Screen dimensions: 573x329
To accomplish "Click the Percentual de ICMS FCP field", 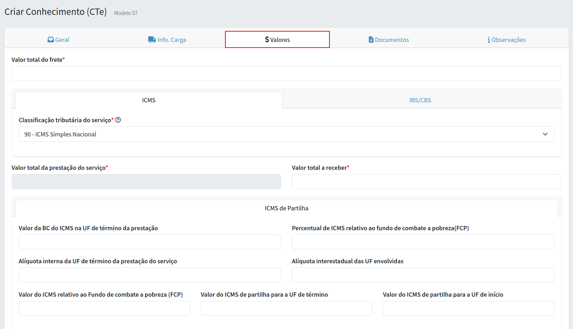I will point(423,242).
